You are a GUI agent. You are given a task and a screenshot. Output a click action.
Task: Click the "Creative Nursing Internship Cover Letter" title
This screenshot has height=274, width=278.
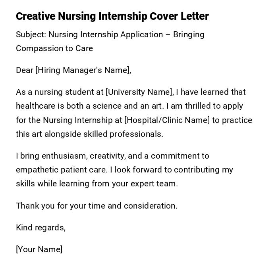click(112, 16)
